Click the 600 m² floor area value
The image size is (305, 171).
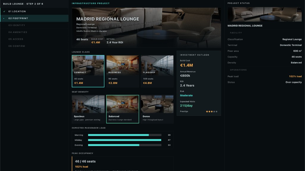[x=298, y=51]
